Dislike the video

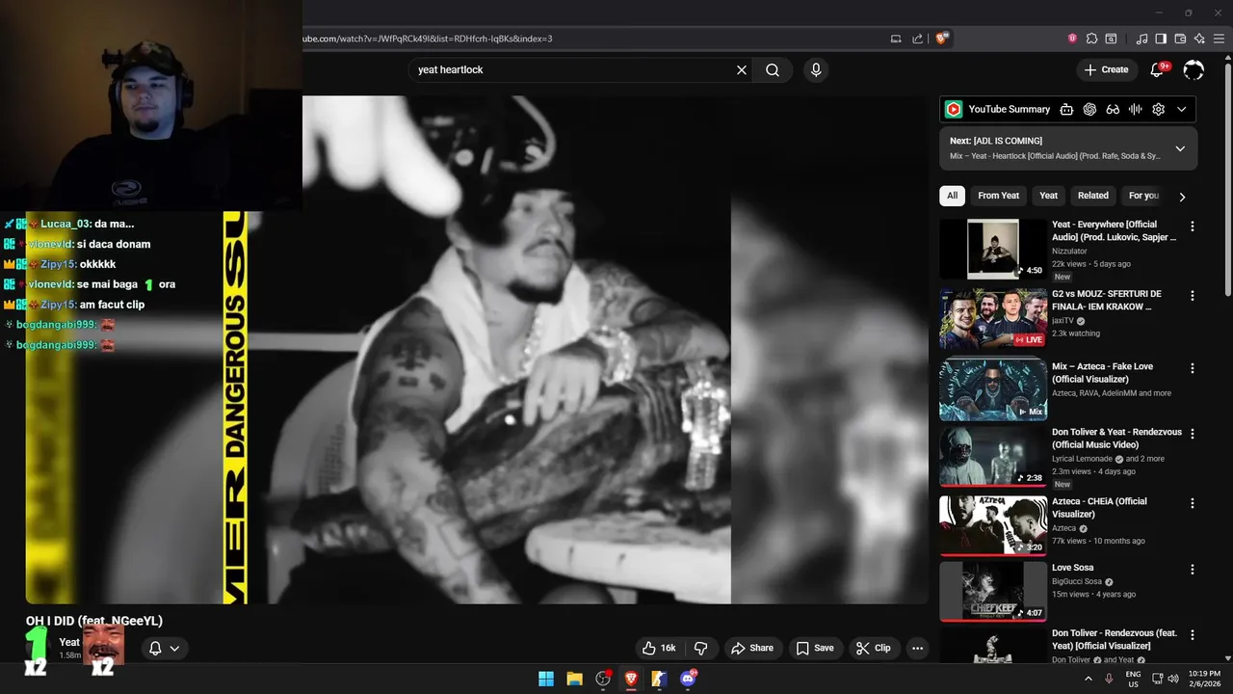click(x=701, y=648)
